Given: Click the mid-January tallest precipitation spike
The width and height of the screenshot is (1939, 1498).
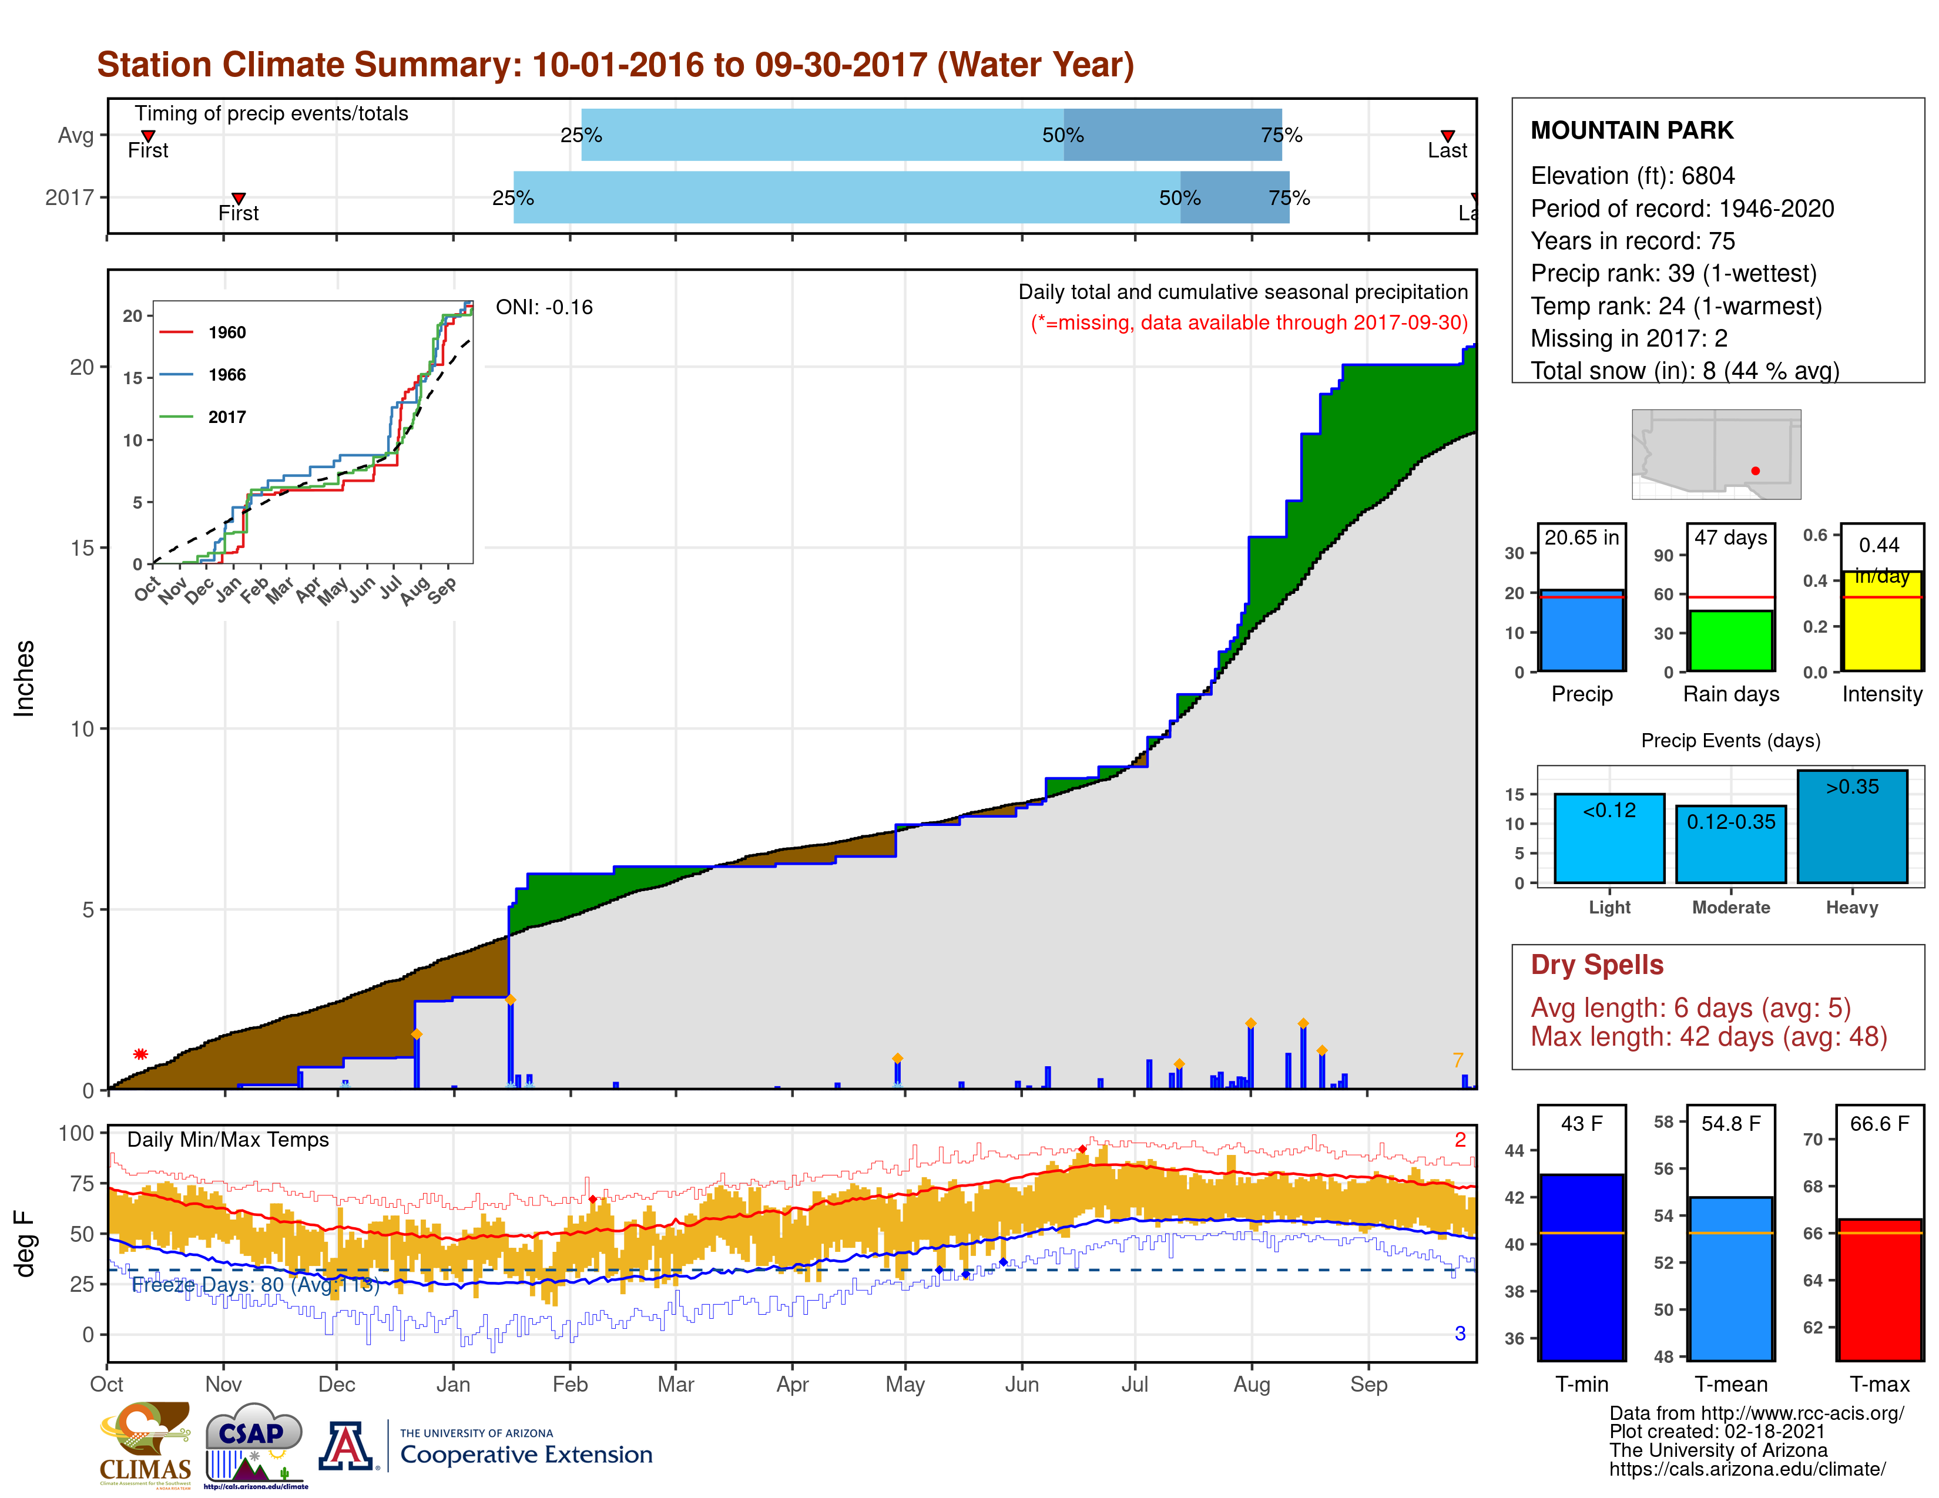Looking at the screenshot, I should point(511,1044).
